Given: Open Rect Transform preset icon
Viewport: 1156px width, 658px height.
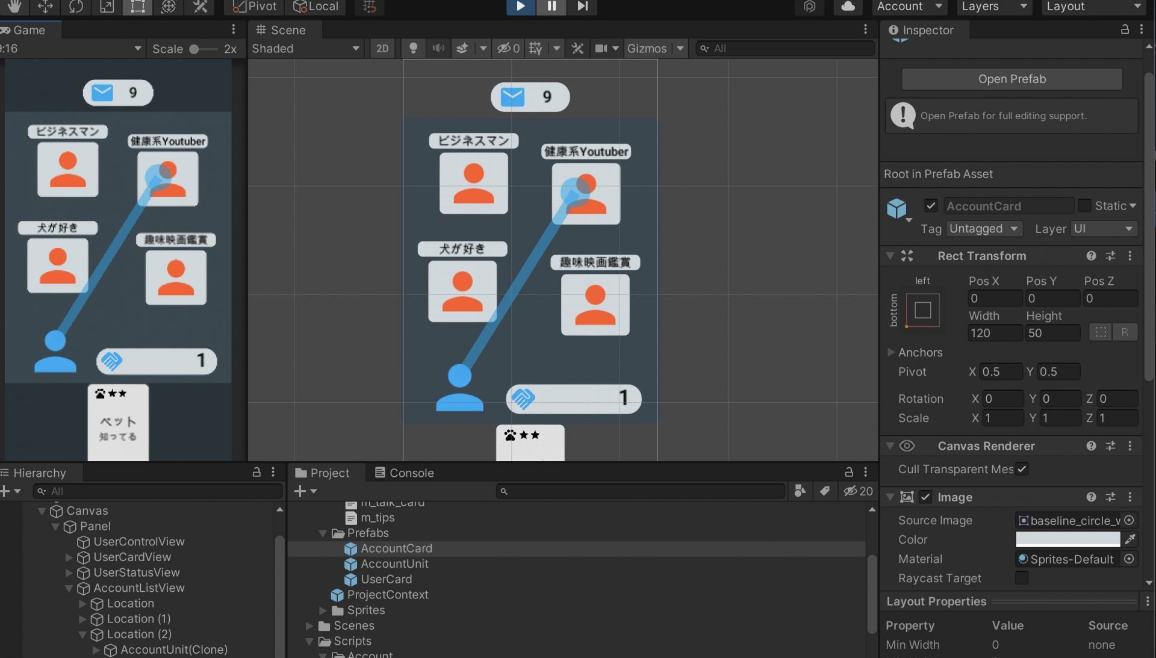Looking at the screenshot, I should [1110, 256].
